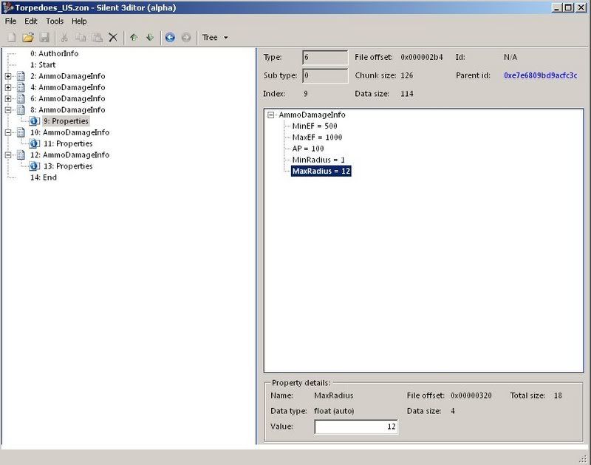Viewport: 591px width, 465px height.
Task: Open the File menu
Action: [x=10, y=21]
